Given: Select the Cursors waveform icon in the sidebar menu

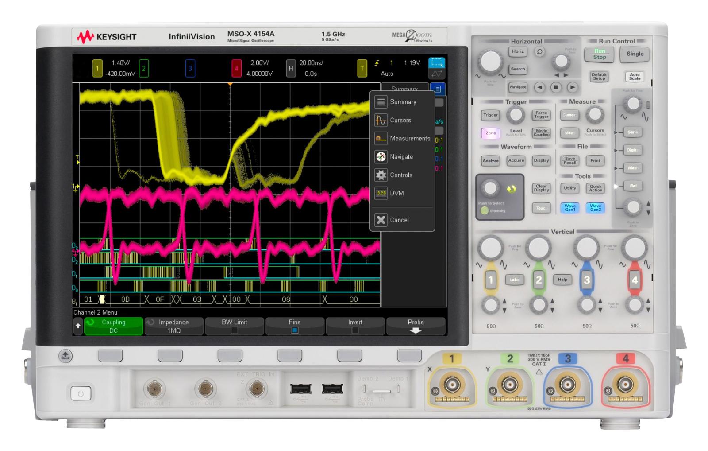Looking at the screenshot, I should (381, 120).
